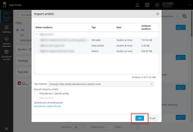Viewport: 193px width, 132px height.
Task: Open the Typ importu dropdown
Action: click(x=101, y=84)
